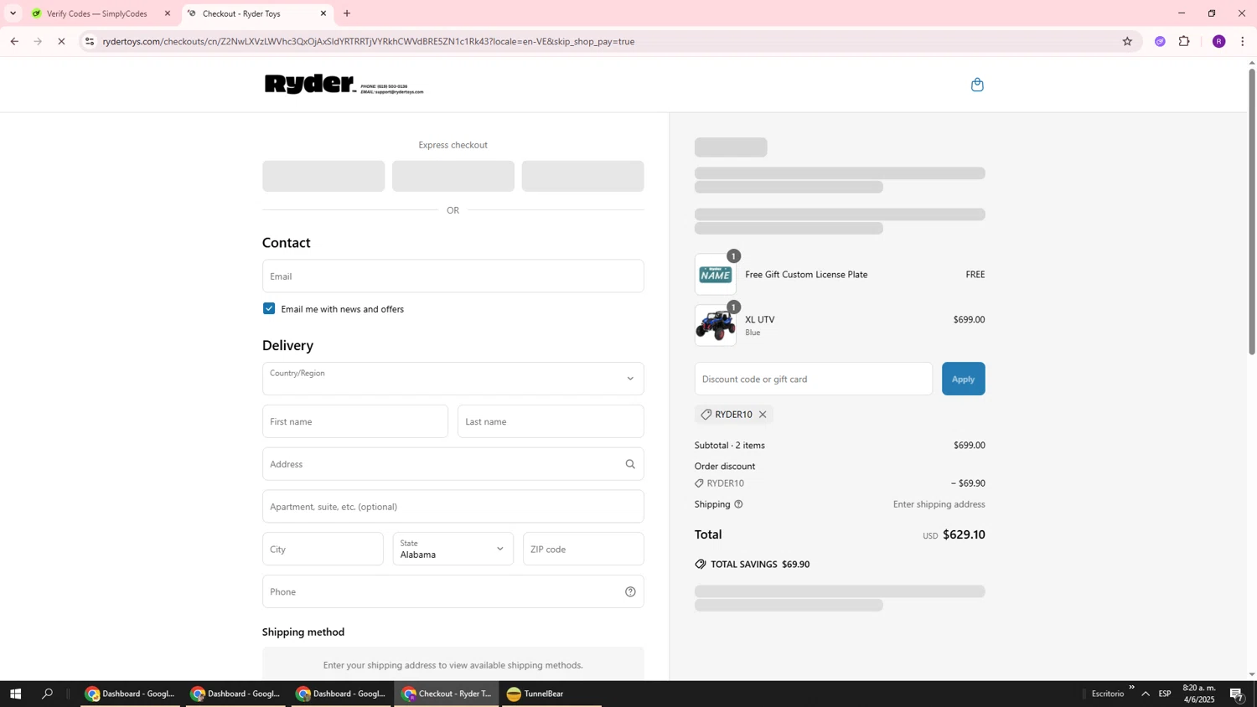The height and width of the screenshot is (707, 1257).
Task: Search address with magnifier icon
Action: coord(630,464)
